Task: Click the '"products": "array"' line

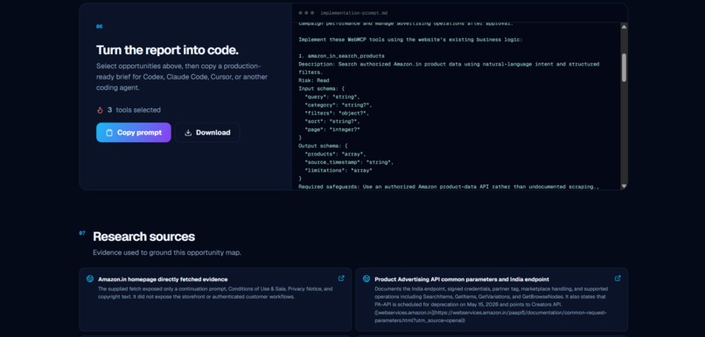Action: [x=334, y=154]
